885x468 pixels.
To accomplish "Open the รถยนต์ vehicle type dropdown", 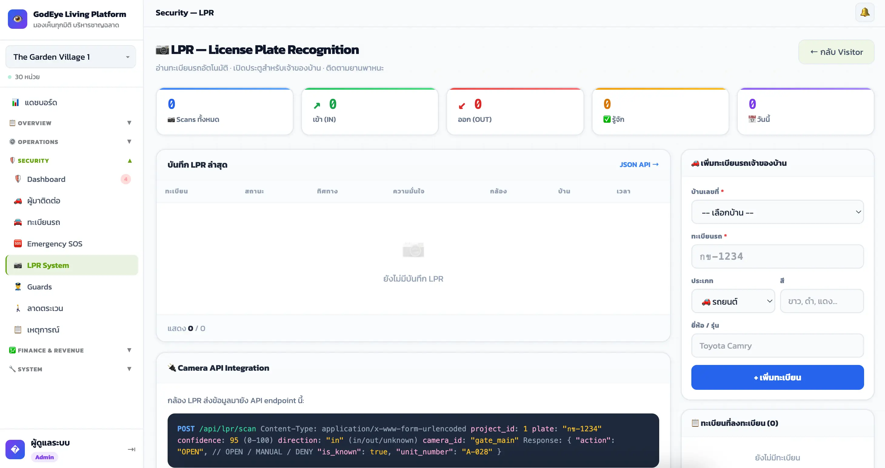I will 733,301.
